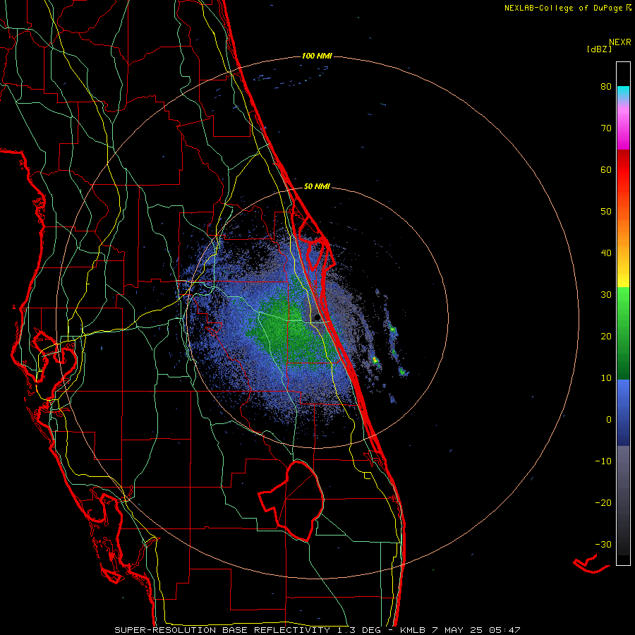
Task: Click the [dBZ] units label
Action: 599,49
